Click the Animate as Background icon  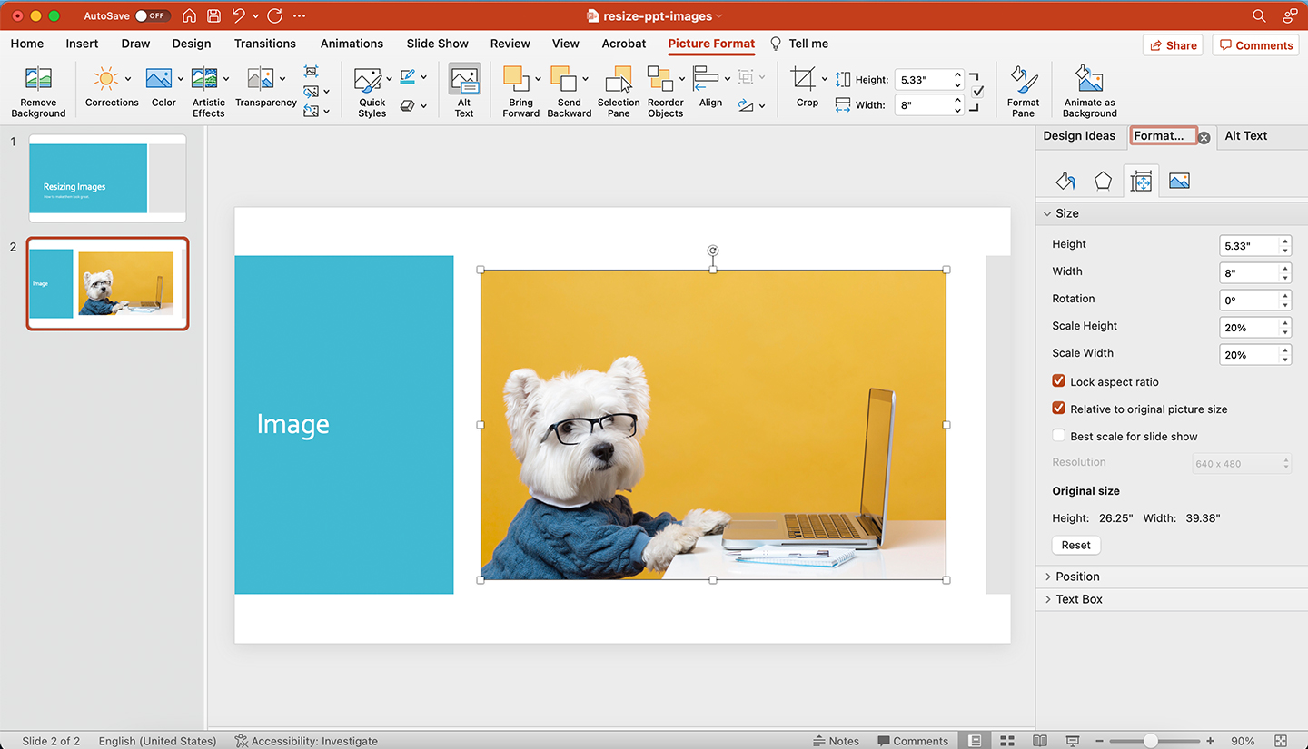pos(1088,89)
